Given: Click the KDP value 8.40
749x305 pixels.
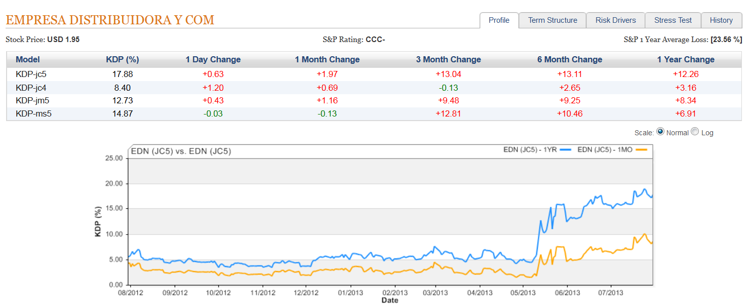Looking at the screenshot, I should pyautogui.click(x=123, y=87).
